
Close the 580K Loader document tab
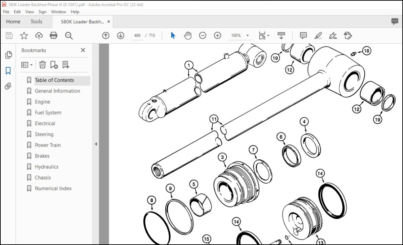click(109, 22)
